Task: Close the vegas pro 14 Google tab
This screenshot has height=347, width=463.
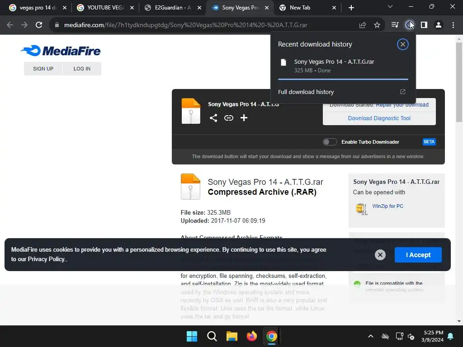Action: pyautogui.click(x=65, y=8)
